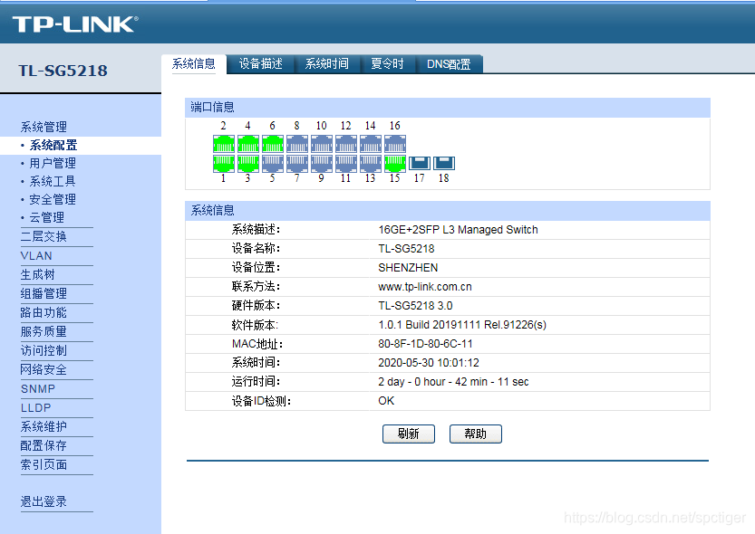Open 云管理 in sidebar
Screen dimensions: 755x534
tap(47, 218)
